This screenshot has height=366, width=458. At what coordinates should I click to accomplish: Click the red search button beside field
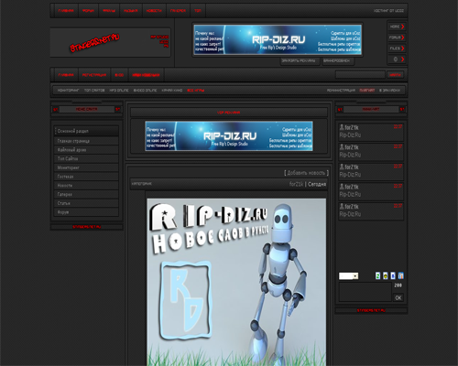click(x=395, y=75)
